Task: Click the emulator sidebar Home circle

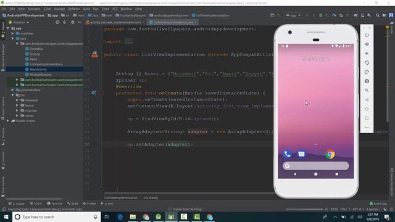Action: [x=367, y=109]
